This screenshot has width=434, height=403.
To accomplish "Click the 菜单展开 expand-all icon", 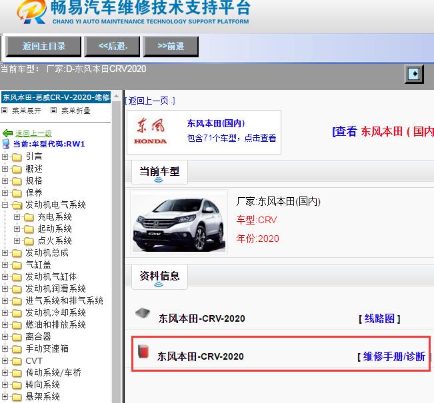I will pos(5,111).
